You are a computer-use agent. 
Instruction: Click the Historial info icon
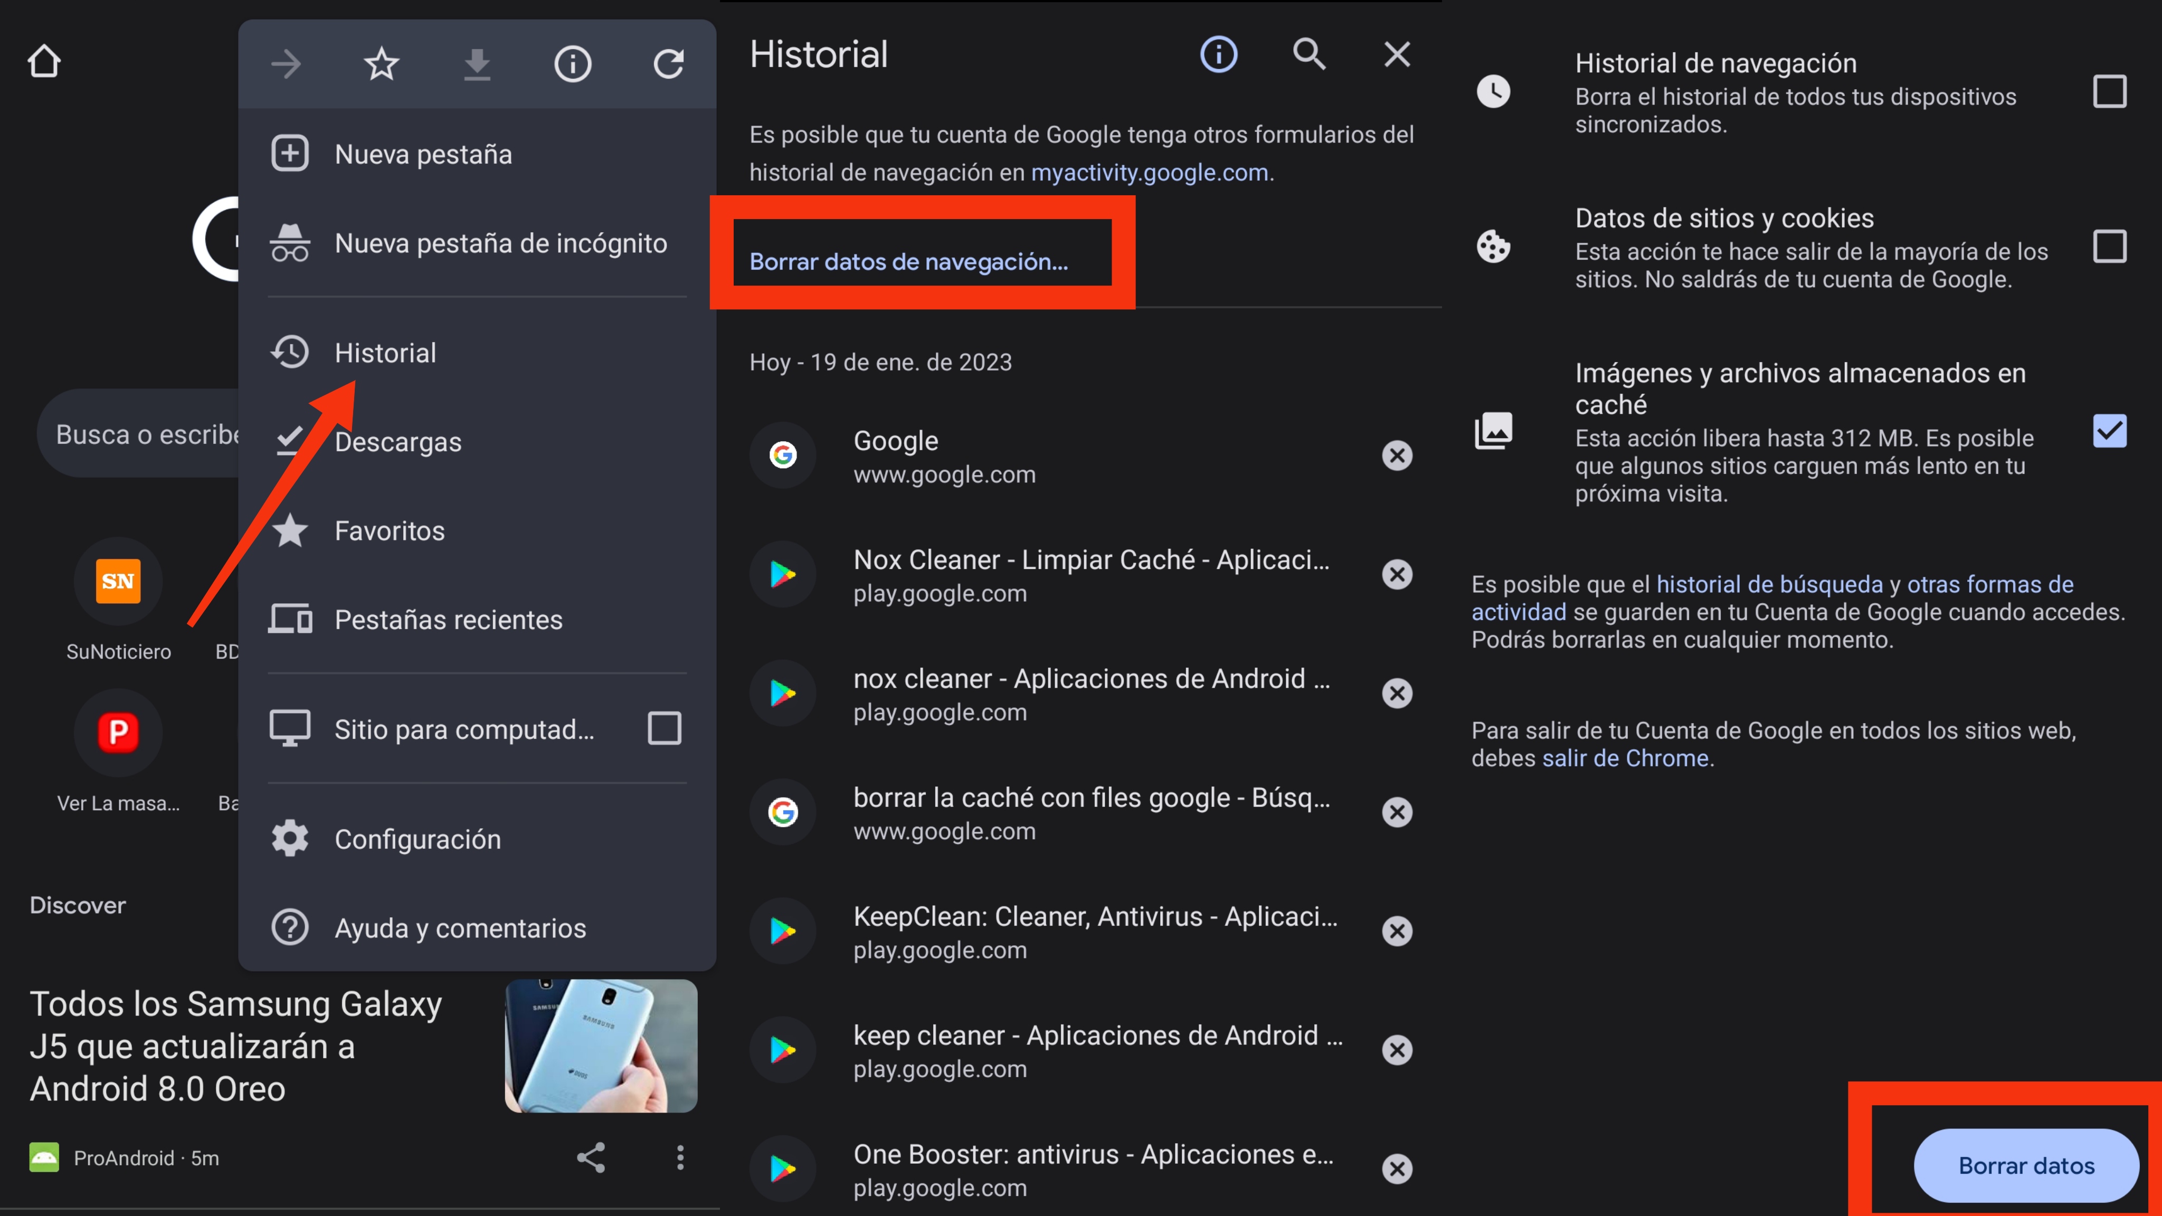1219,54
